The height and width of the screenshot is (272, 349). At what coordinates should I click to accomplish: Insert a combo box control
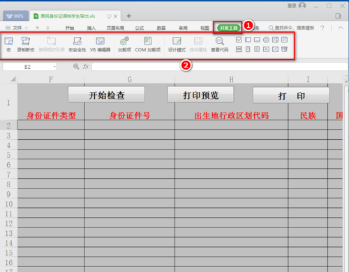click(284, 40)
